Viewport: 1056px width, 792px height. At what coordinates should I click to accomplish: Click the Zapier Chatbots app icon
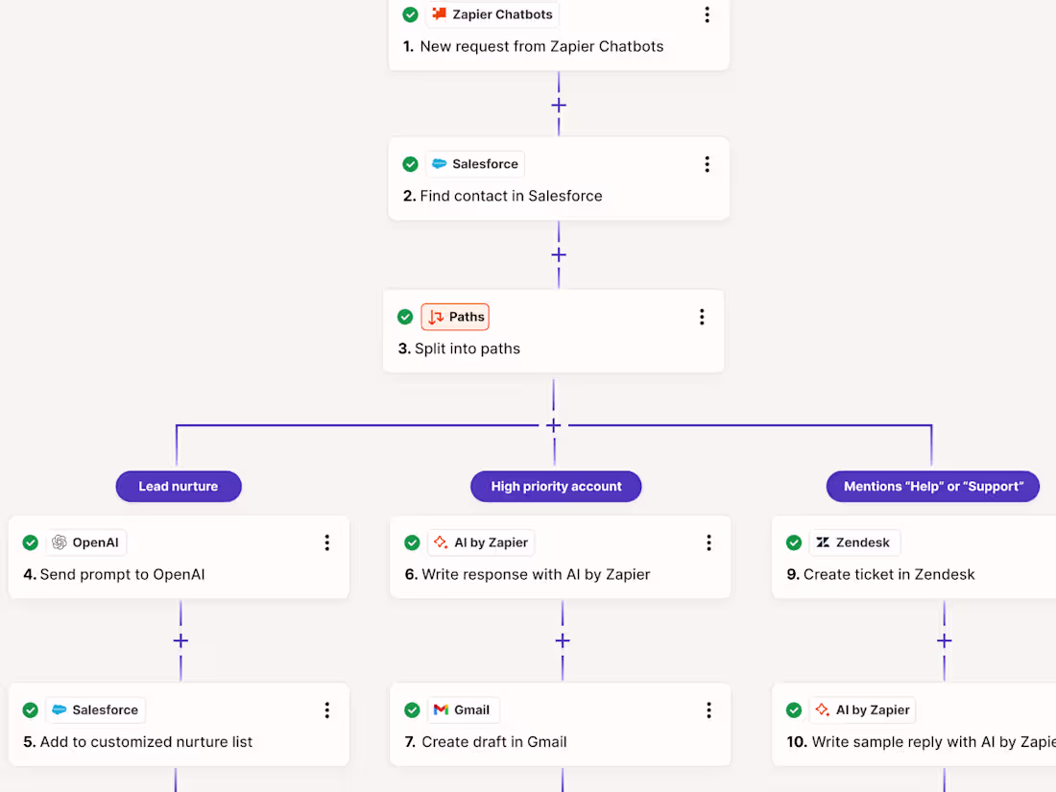point(440,14)
